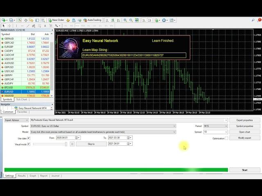262x196 pixels.
Task: Select the GBPAUD row in Market Watch
Action: pyautogui.click(x=25, y=38)
